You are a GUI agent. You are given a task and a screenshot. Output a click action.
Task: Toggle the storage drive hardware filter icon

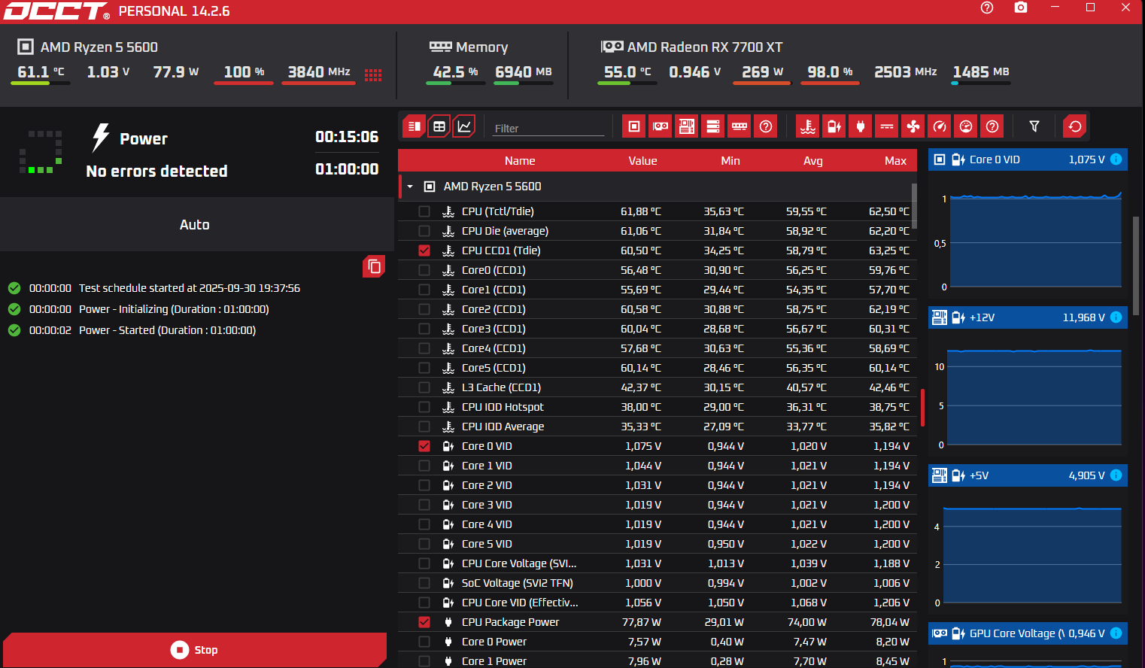pos(713,126)
